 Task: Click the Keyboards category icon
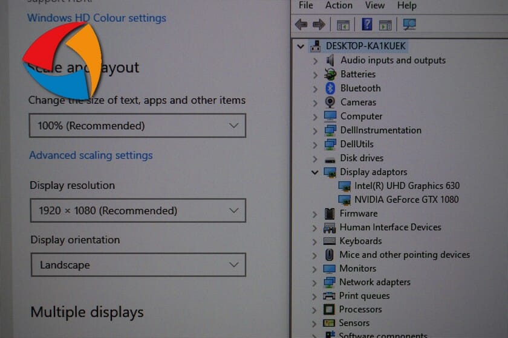pyautogui.click(x=330, y=241)
